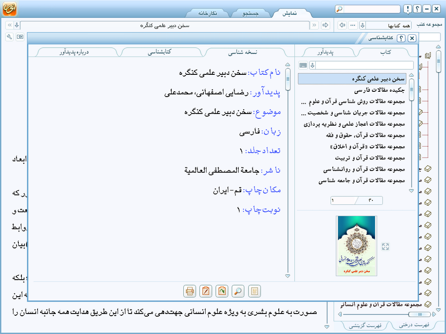Image resolution: width=446 pixels, height=334 pixels.
Task: Enlarge the book cover with expand icon
Action: tap(385, 246)
